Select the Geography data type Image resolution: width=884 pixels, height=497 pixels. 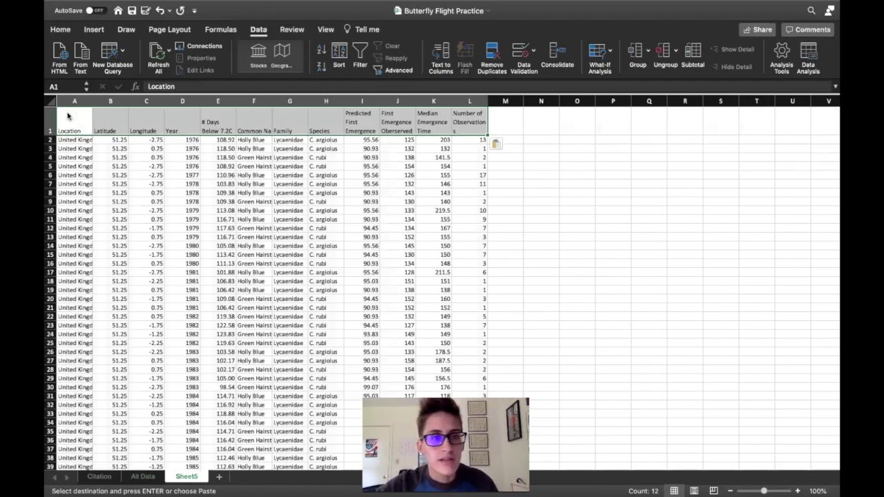click(282, 56)
